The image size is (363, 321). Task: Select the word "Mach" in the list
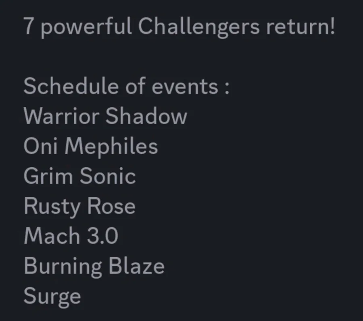pyautogui.click(x=52, y=236)
